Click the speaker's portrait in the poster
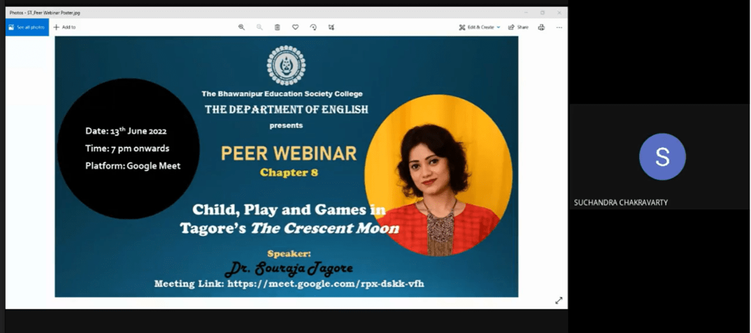The height and width of the screenshot is (333, 751). coord(438,176)
